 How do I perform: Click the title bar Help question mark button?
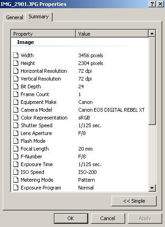coord(152,4)
